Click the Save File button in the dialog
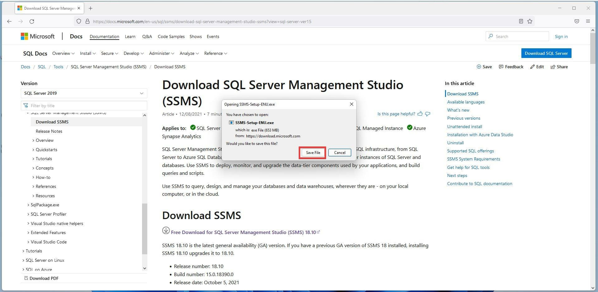This screenshot has width=598, height=292. [x=312, y=152]
